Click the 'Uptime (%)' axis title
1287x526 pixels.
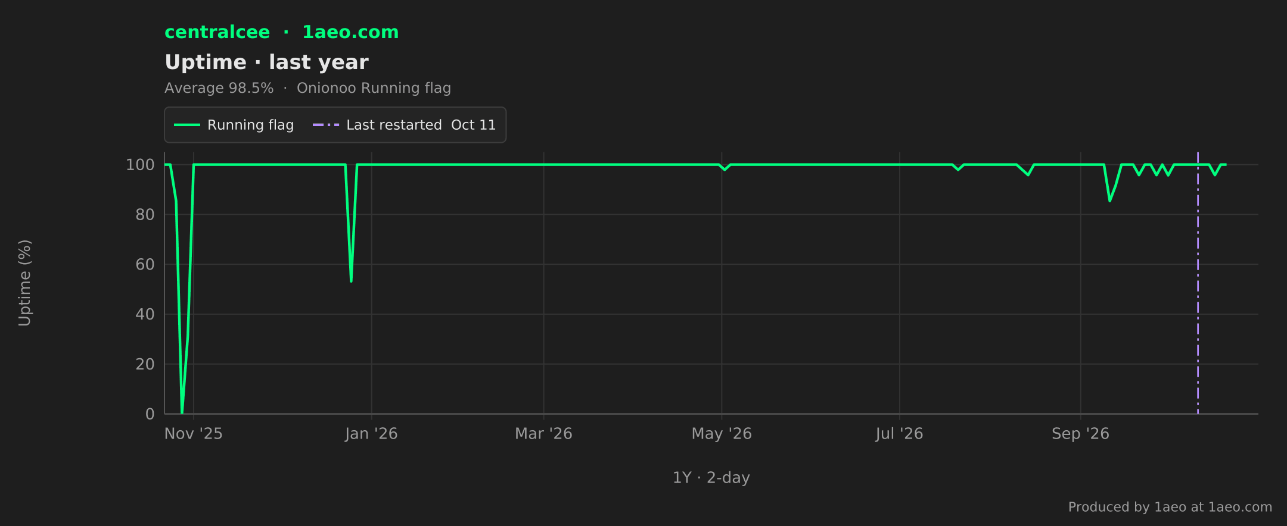(x=24, y=283)
